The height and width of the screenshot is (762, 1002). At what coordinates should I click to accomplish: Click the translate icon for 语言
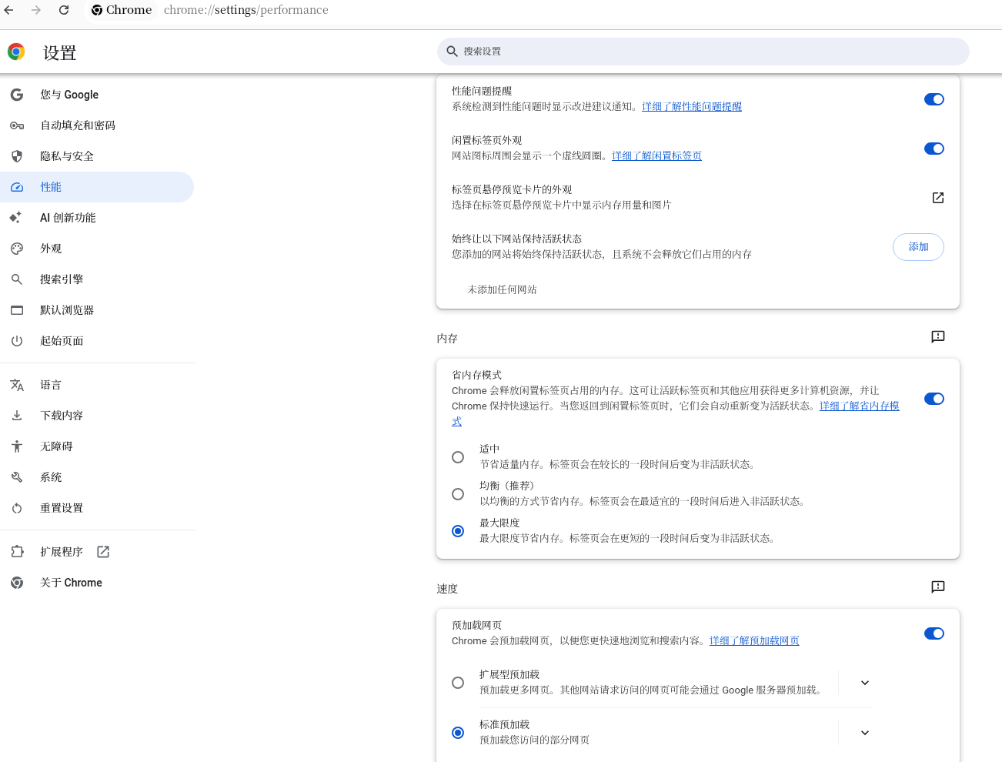coord(17,385)
